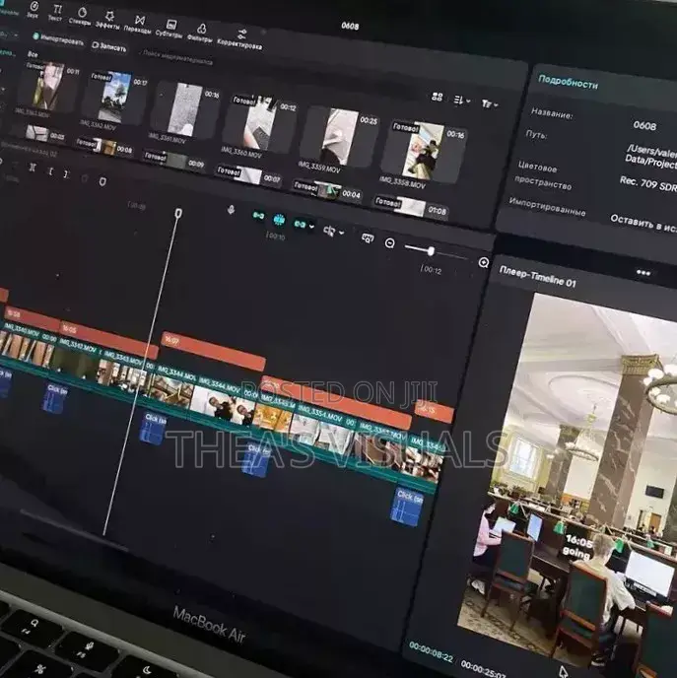Select the media clip with 00:11 duration
The width and height of the screenshot is (677, 678).
[x=49, y=87]
